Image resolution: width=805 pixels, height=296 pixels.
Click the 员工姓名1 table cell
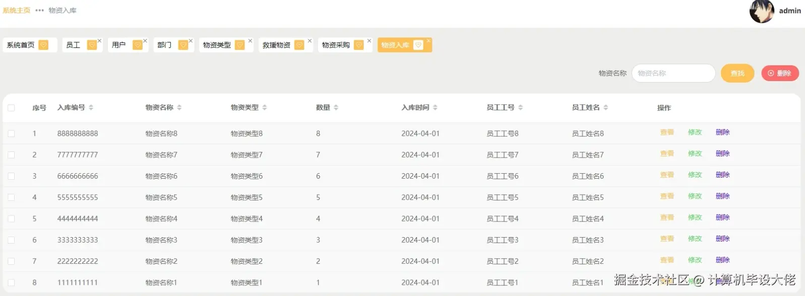point(588,282)
